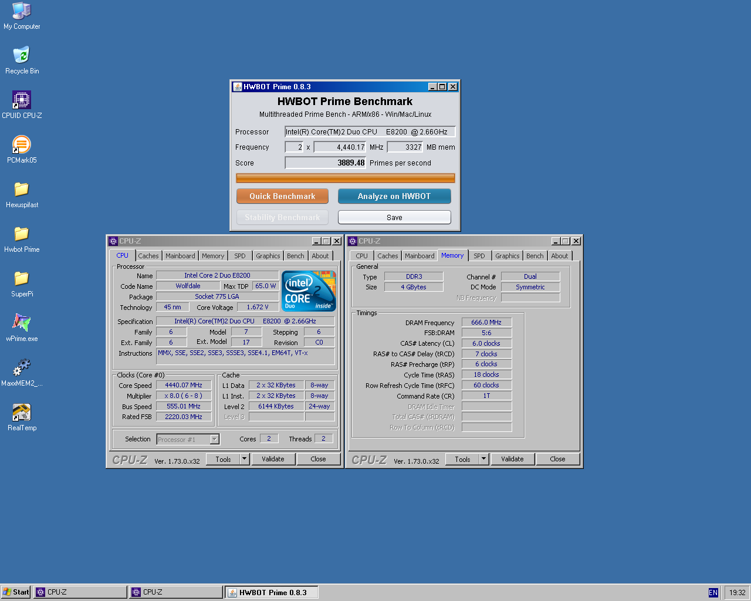Click the Intel Core 2 Duo logo
Screen dimensions: 751x601
click(x=309, y=291)
